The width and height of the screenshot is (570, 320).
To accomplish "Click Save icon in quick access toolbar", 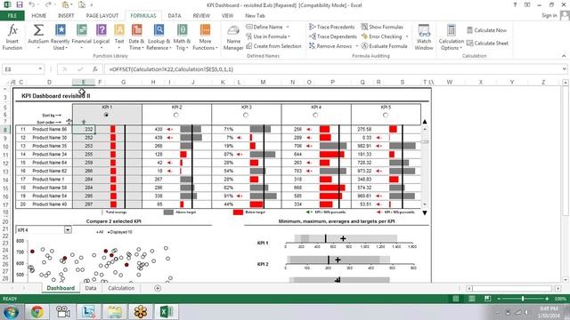I will 20,5.
